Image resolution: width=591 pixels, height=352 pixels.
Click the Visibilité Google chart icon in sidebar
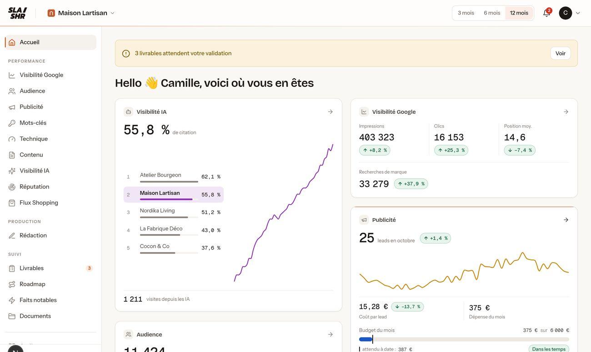[x=12, y=75]
